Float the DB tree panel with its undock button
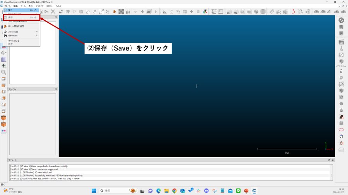The width and height of the screenshot is (348, 195). pyautogui.click(x=56, y=17)
